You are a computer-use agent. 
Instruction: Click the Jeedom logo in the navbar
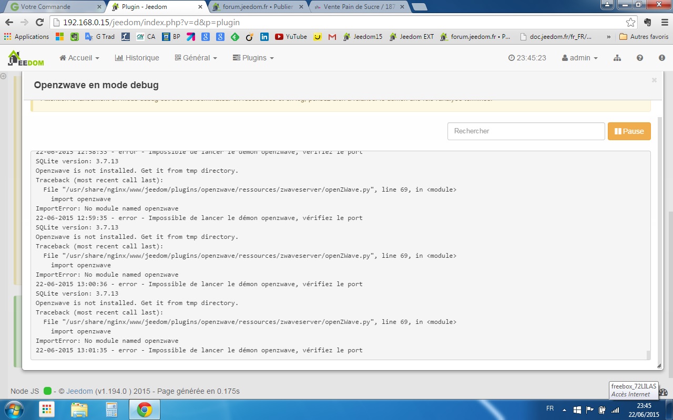click(26, 58)
